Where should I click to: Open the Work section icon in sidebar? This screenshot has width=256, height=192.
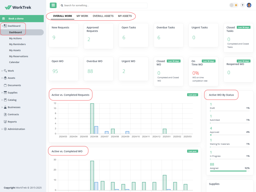pos(4,70)
